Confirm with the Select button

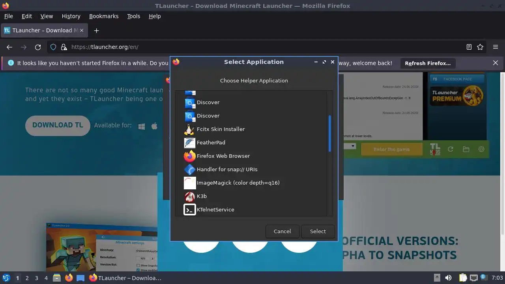click(318, 231)
